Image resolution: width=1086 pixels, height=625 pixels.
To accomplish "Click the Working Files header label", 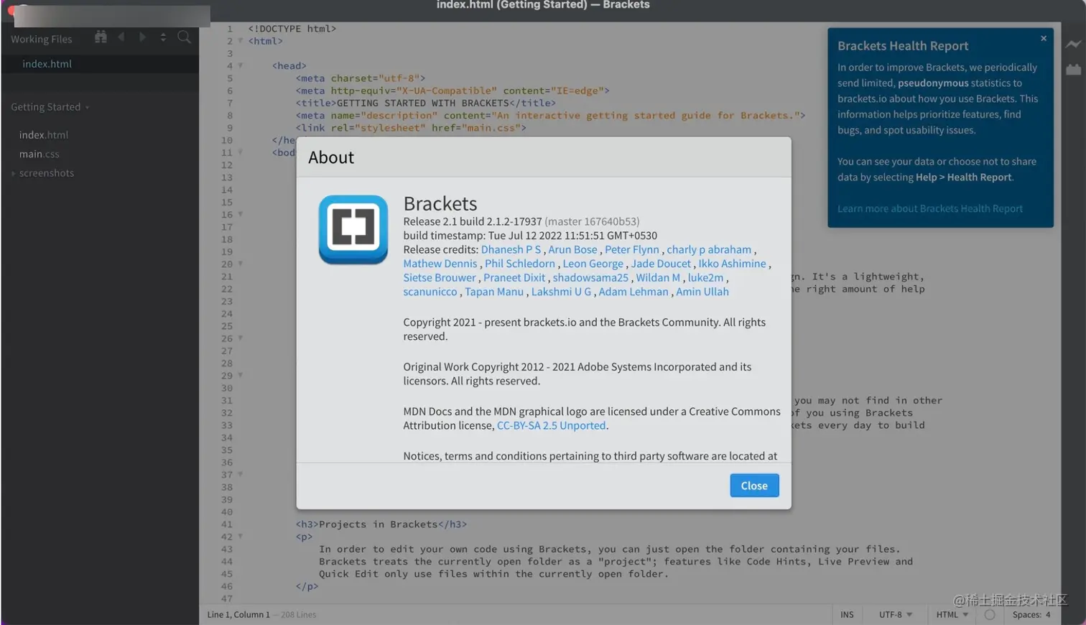I will (x=41, y=39).
